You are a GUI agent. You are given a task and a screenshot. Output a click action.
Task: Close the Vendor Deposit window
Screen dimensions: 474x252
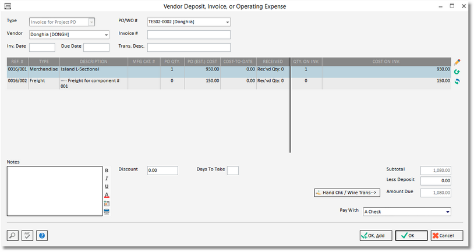(464, 6)
